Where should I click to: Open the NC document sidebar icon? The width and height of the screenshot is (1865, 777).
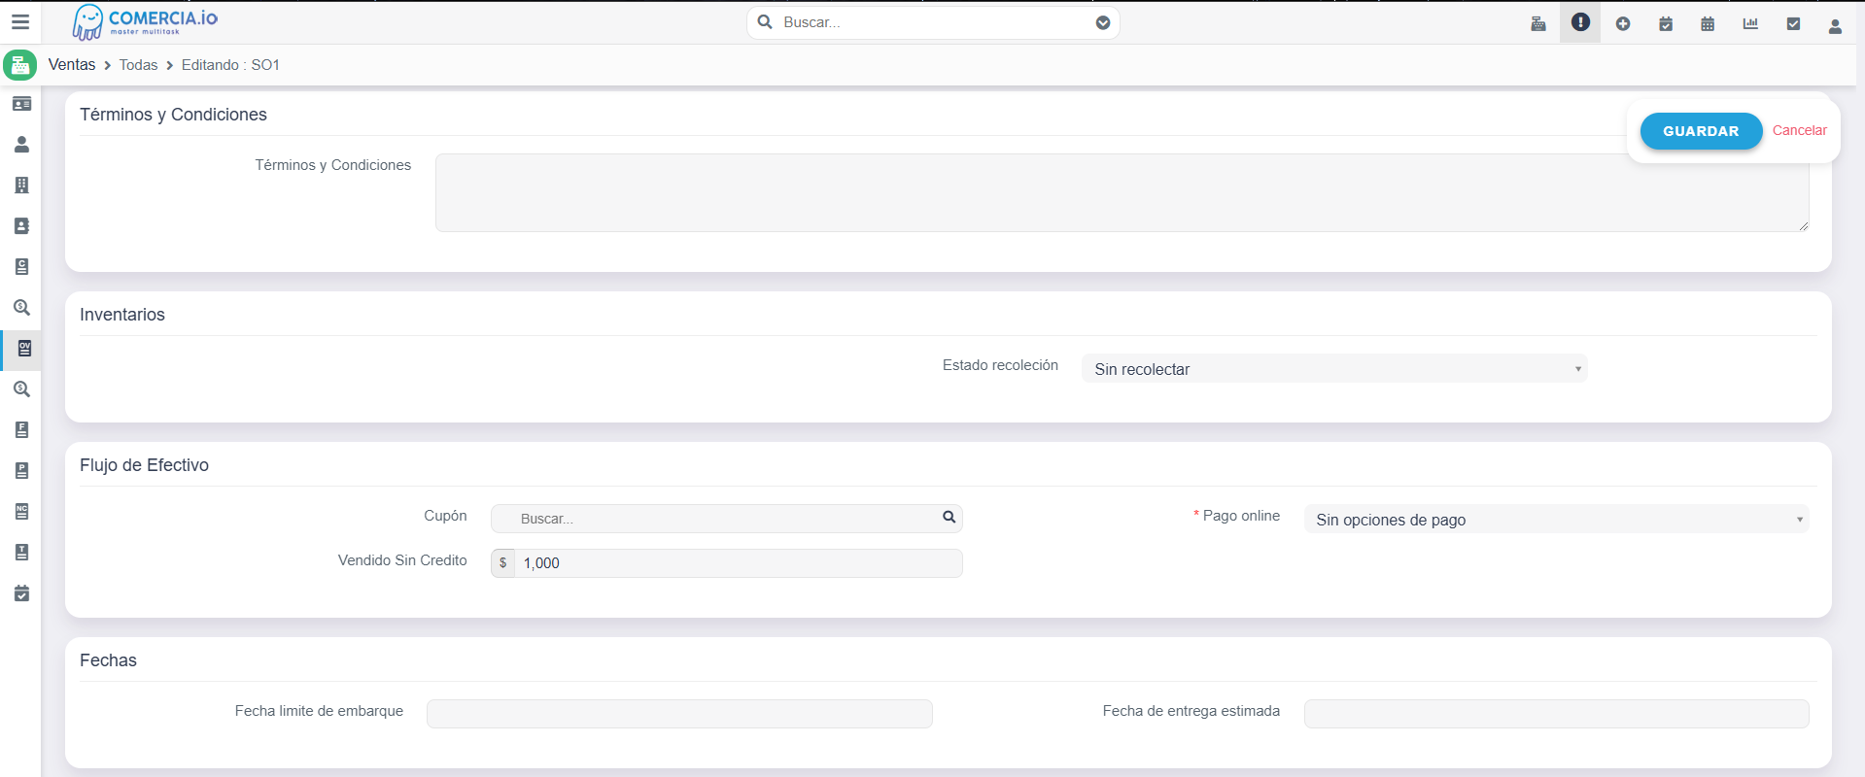tap(21, 512)
